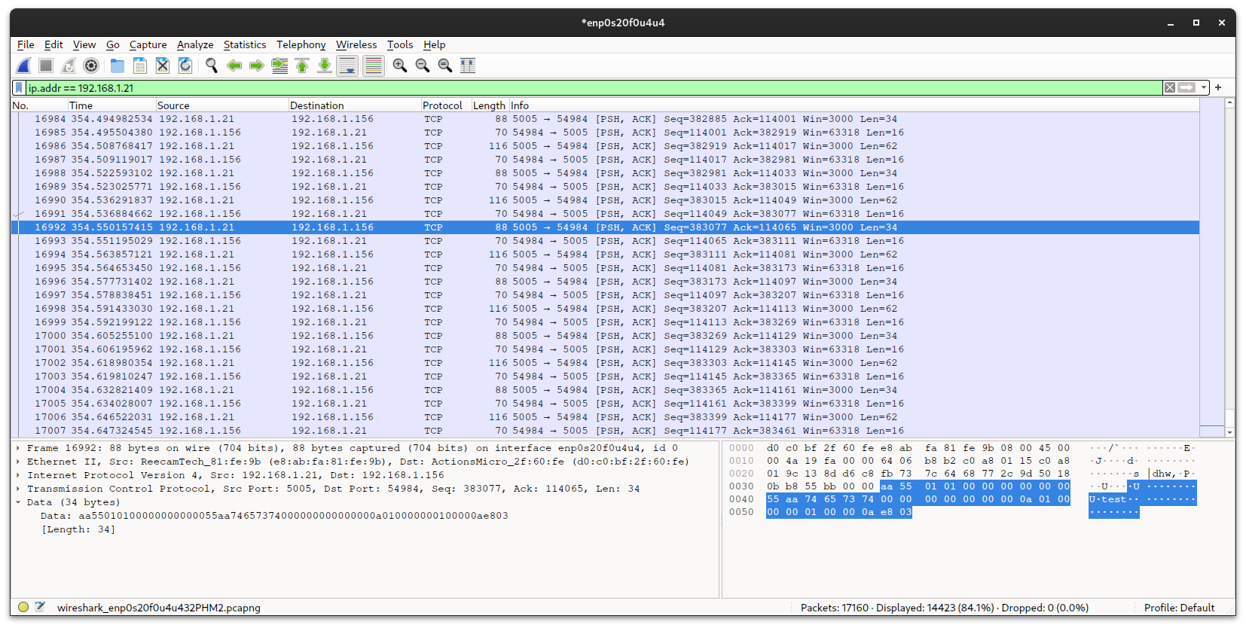Viewport: 1246px width, 628px height.
Task: Open the Statistics menu
Action: 244,44
